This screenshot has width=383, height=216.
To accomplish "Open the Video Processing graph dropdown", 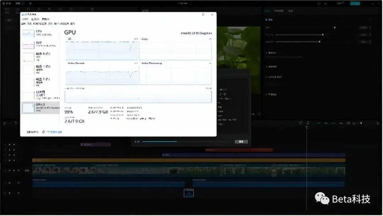I will click(x=151, y=63).
